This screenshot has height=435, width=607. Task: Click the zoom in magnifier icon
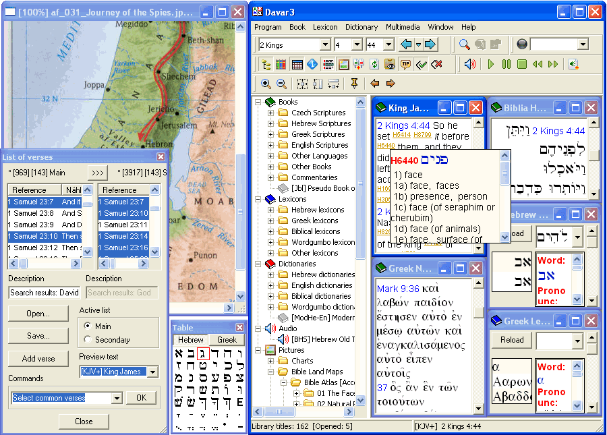[x=266, y=83]
